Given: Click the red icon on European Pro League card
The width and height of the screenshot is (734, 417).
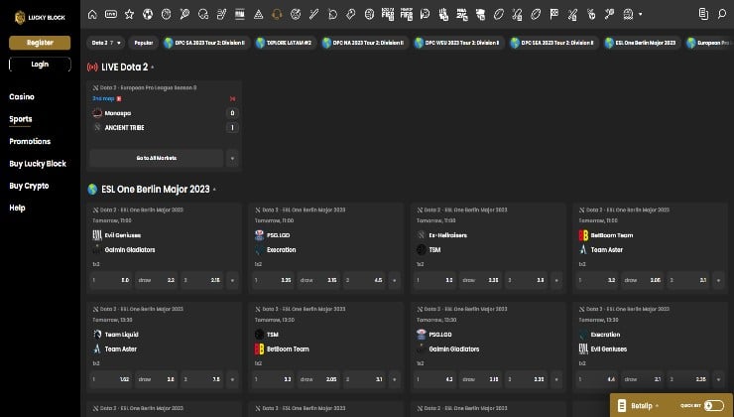Looking at the screenshot, I should [232, 99].
